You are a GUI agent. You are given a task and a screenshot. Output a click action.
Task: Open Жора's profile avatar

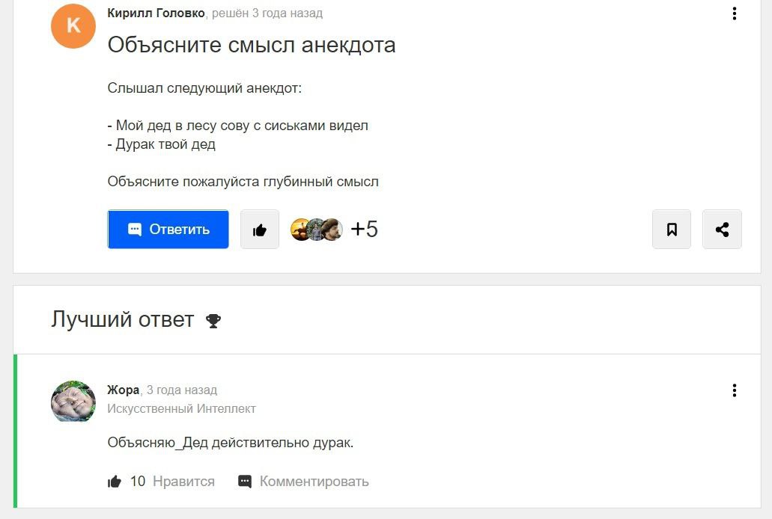[x=73, y=402]
